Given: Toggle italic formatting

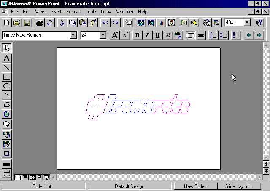Looking at the screenshot, I should 147,35.
